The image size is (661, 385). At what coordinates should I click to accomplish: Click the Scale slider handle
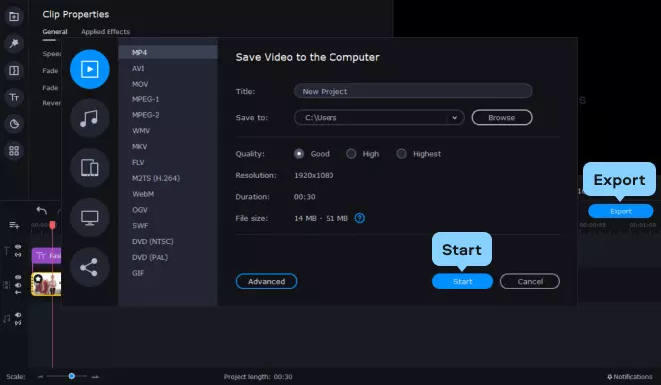[72, 376]
